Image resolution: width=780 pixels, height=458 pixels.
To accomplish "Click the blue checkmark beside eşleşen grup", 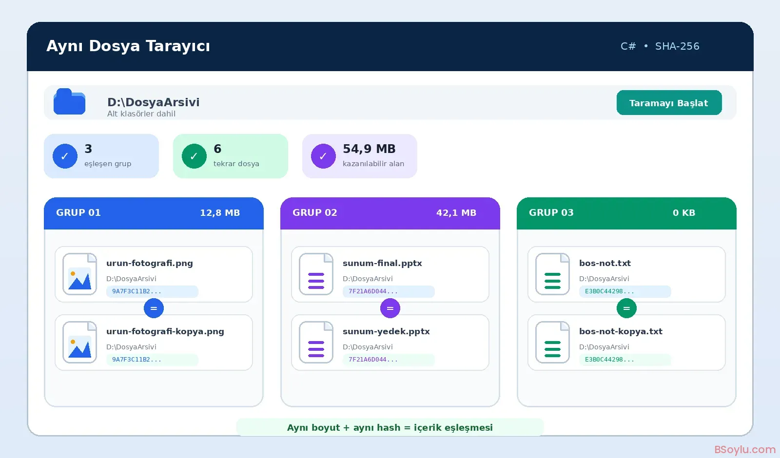I will pyautogui.click(x=65, y=156).
